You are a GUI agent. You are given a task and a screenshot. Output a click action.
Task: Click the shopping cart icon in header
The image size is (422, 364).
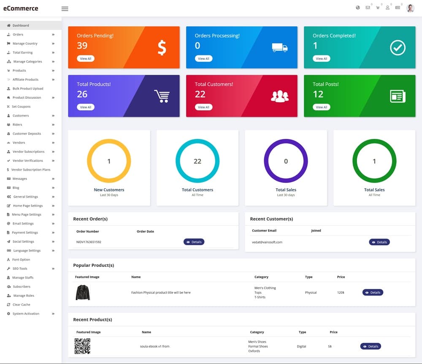378,8
